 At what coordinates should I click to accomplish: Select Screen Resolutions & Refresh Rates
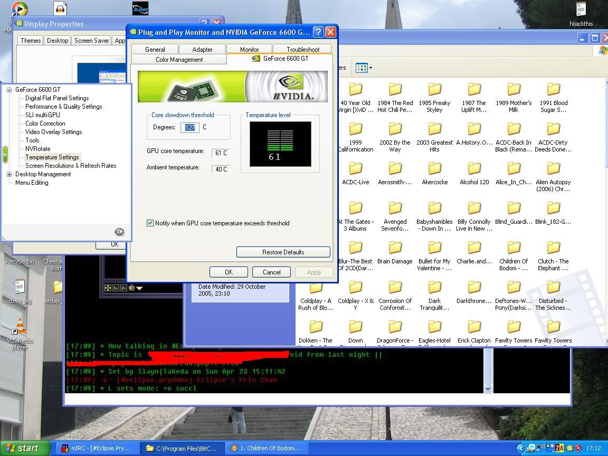[71, 166]
